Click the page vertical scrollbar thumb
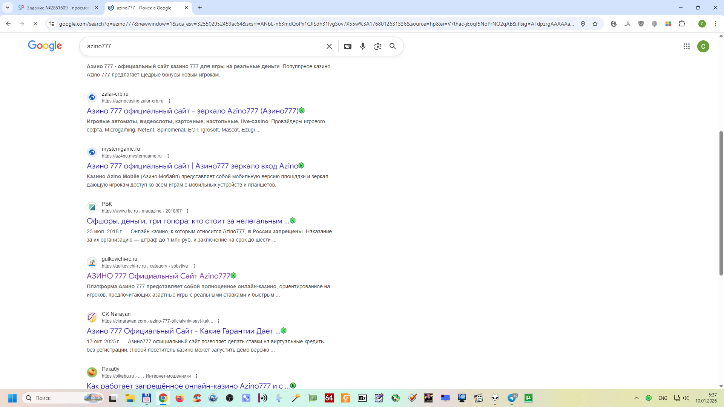 (x=721, y=203)
